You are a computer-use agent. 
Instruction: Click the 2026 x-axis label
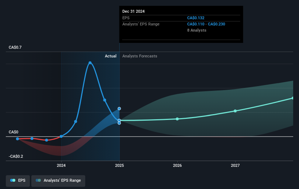pyautogui.click(x=177, y=166)
